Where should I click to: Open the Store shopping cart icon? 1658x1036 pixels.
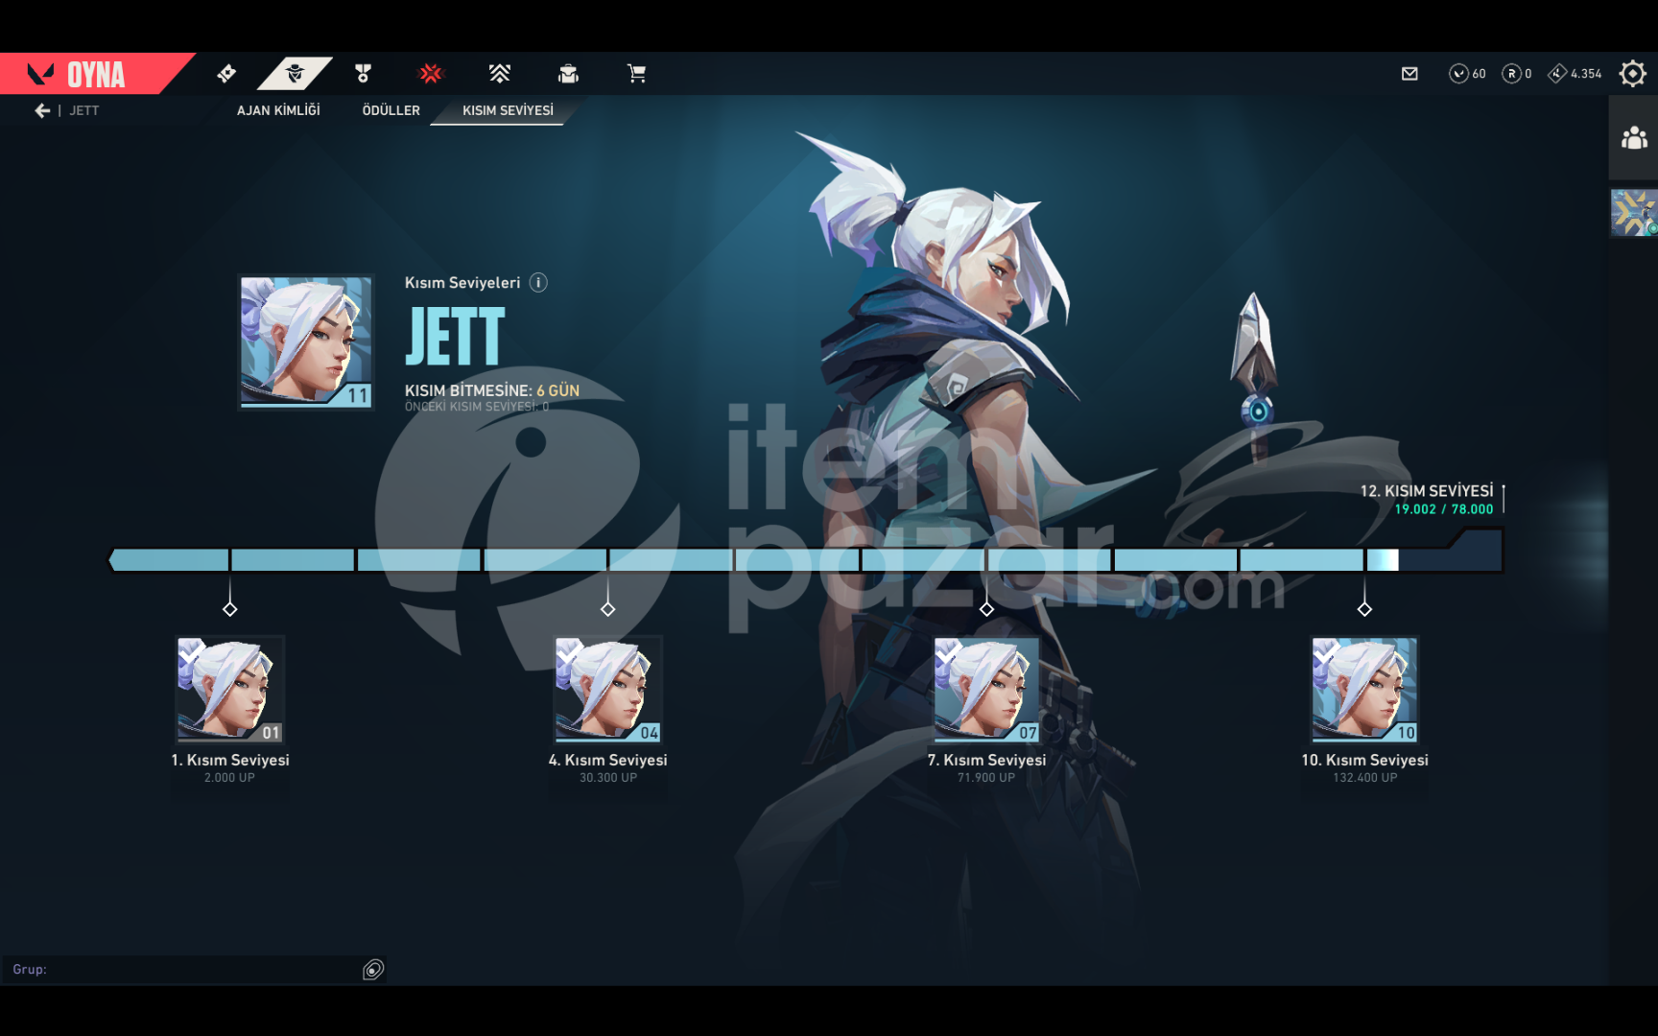click(x=636, y=73)
